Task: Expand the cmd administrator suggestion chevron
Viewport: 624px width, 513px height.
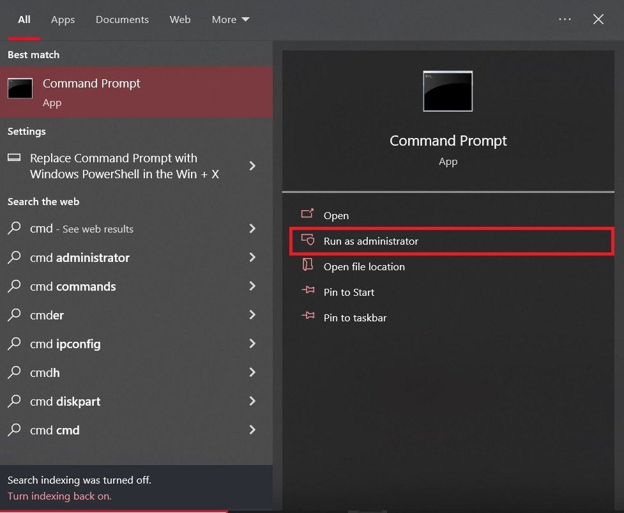Action: (x=252, y=257)
